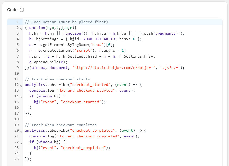
Task: Click line number 10 in gutter
Action: click(17, 73)
